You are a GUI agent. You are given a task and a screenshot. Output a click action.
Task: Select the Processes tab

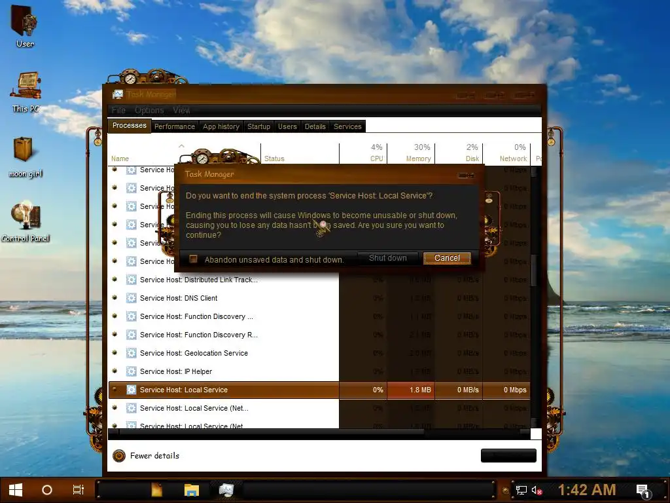[129, 126]
